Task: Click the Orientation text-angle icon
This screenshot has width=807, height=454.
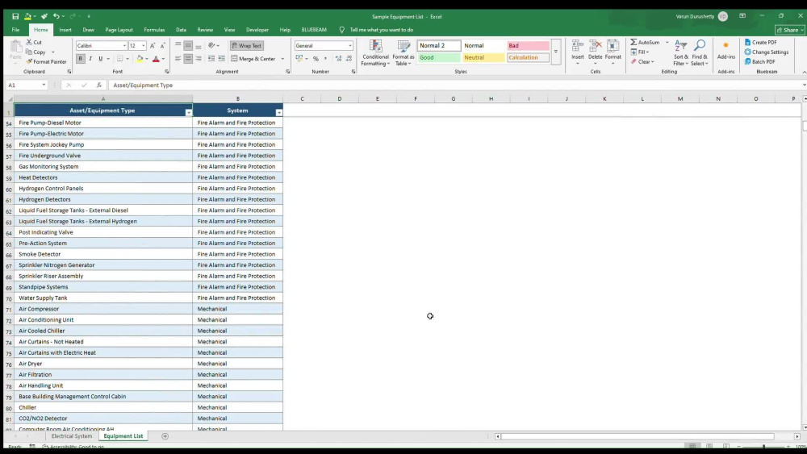Action: [x=211, y=46]
